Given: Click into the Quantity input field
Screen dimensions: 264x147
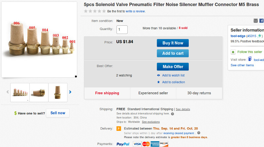Looking at the screenshot, I should tap(122, 29).
